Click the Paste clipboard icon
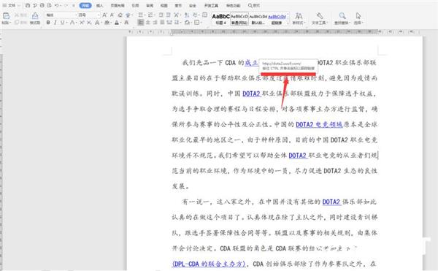The image size is (438, 271). (x=6, y=16)
